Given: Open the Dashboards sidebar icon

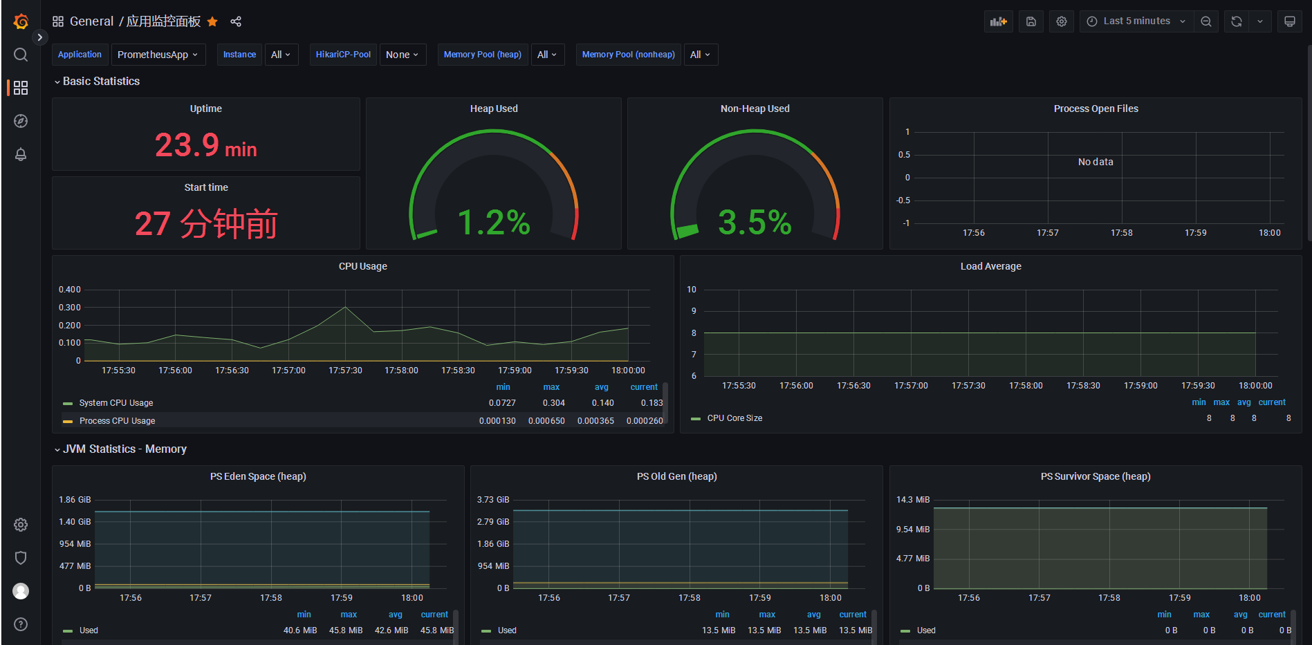Looking at the screenshot, I should pyautogui.click(x=21, y=88).
